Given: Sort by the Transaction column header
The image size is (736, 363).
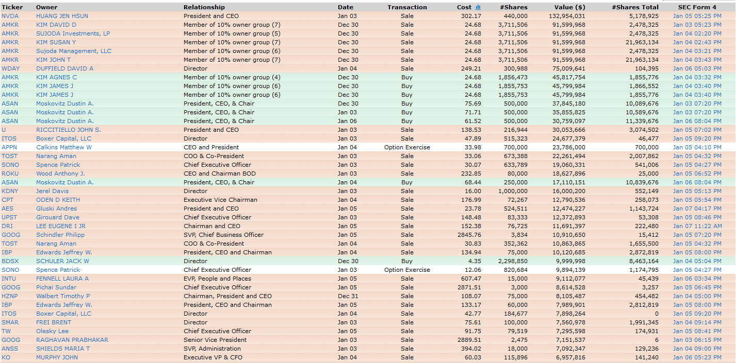Looking at the screenshot, I should click(407, 7).
